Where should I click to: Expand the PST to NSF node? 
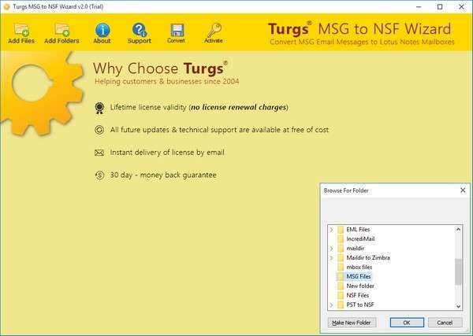[x=332, y=305]
